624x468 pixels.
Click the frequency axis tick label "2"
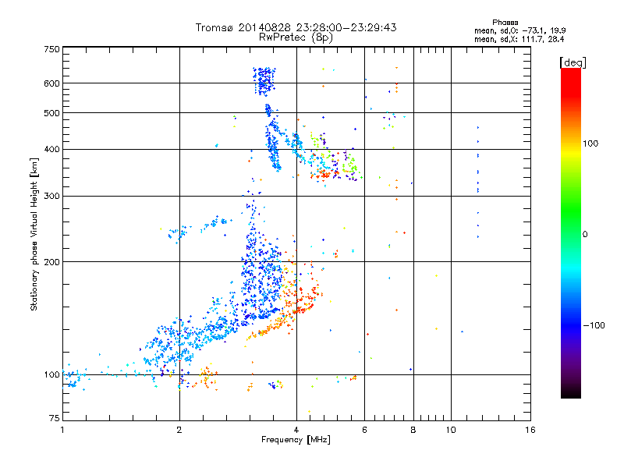click(x=179, y=430)
